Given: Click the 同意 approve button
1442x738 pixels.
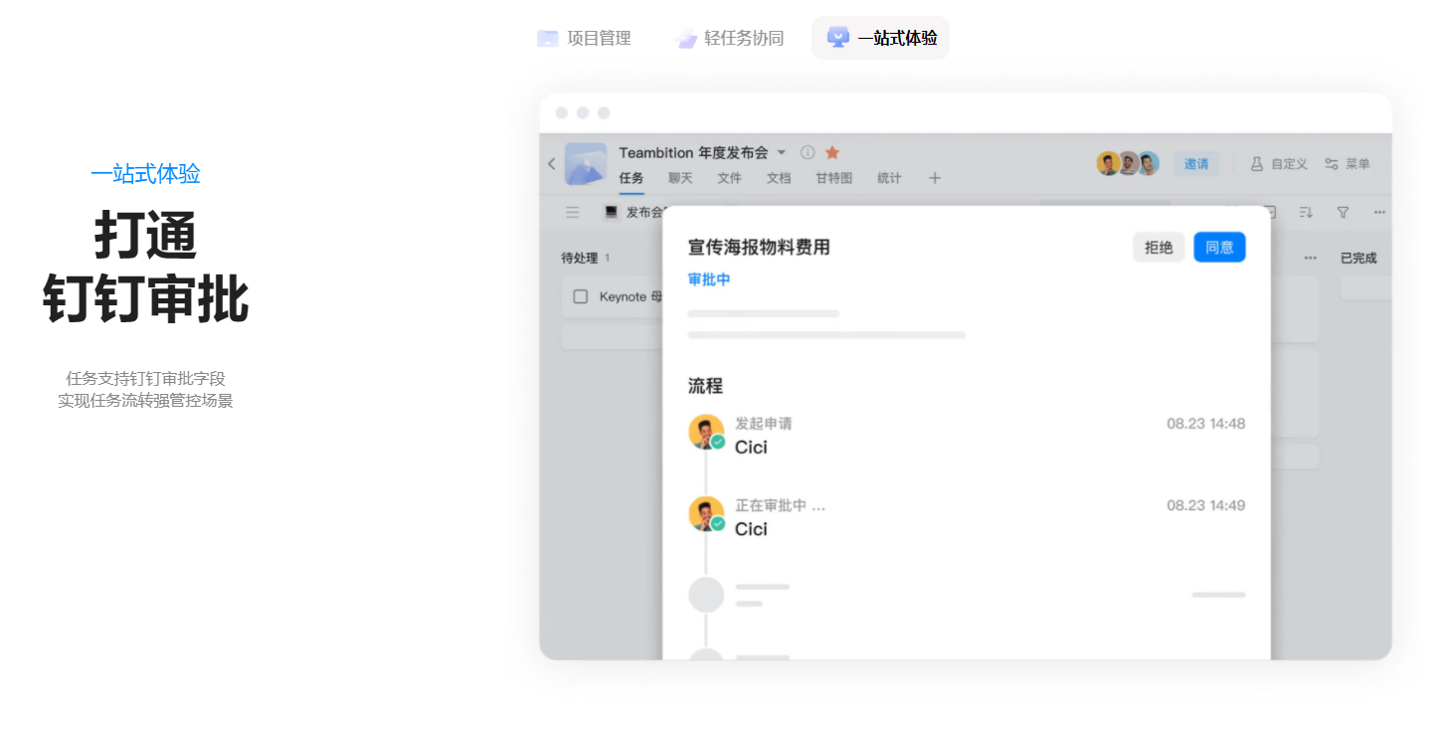Looking at the screenshot, I should click(1219, 248).
